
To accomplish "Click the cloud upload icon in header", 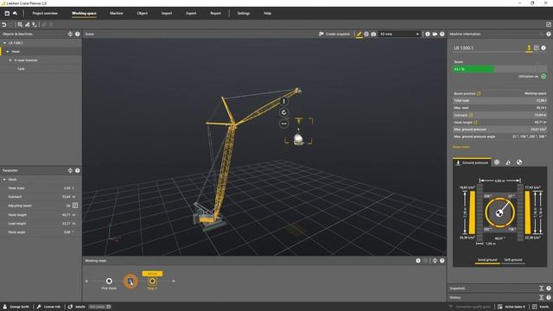I will [16, 14].
